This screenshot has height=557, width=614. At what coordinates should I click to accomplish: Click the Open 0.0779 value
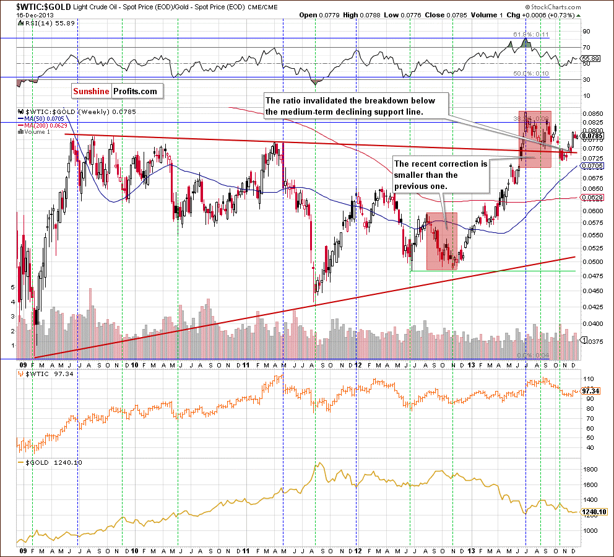click(x=320, y=15)
